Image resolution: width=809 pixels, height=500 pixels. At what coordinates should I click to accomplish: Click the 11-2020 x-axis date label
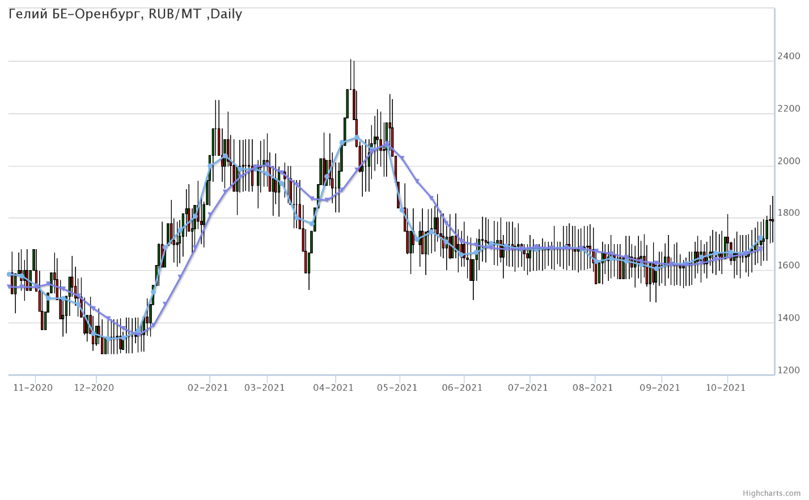click(x=33, y=388)
